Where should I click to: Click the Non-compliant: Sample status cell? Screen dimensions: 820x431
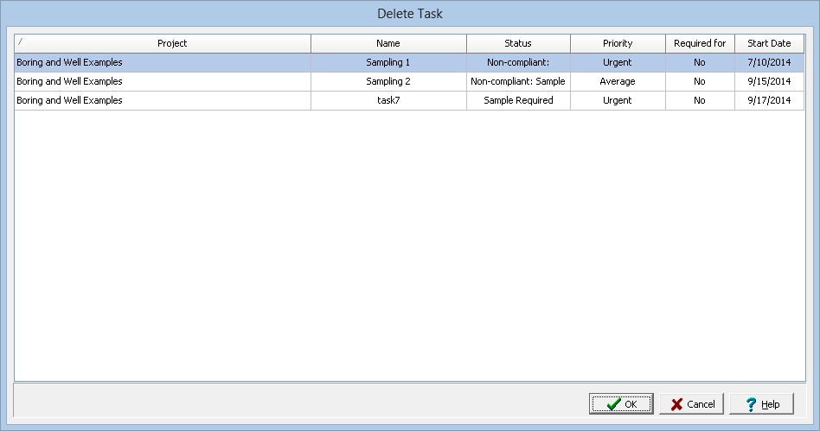[x=518, y=81]
